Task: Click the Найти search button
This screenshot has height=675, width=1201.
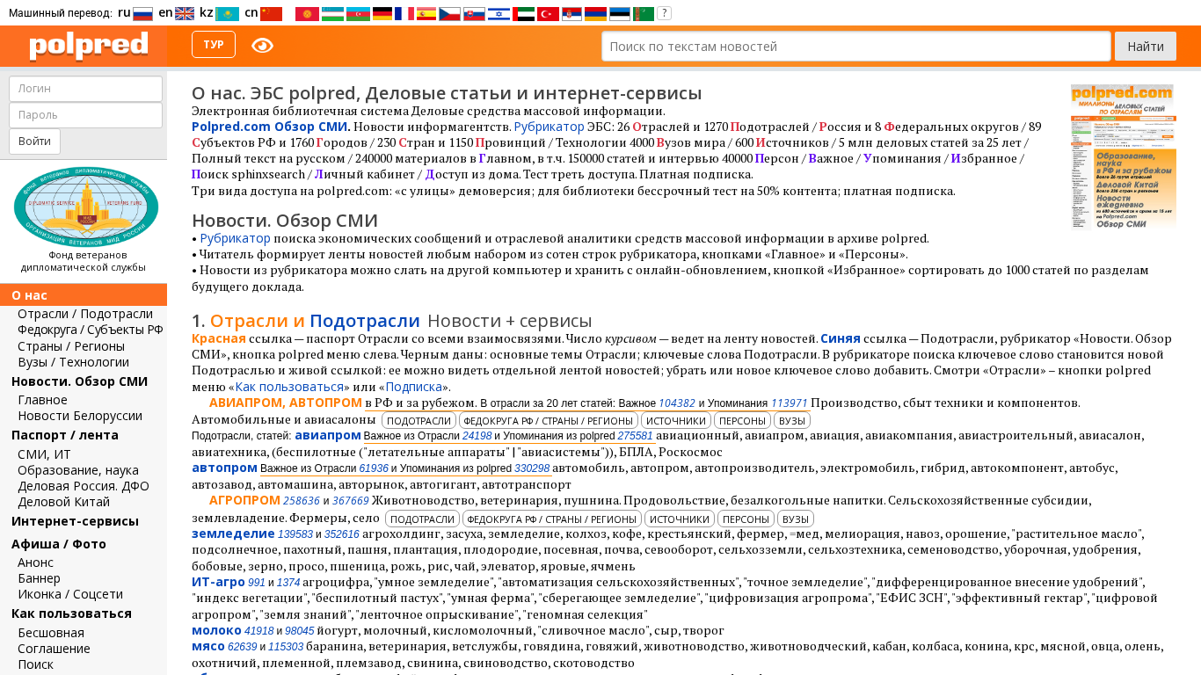Action: click(1146, 47)
